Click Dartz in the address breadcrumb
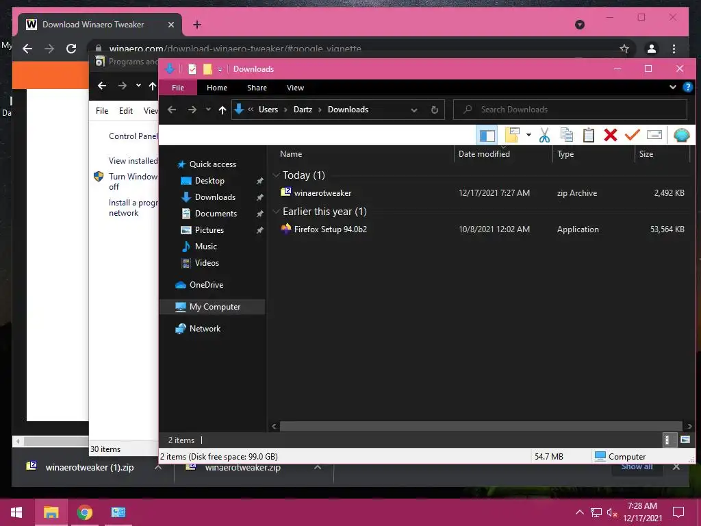This screenshot has height=526, width=701. click(x=303, y=110)
